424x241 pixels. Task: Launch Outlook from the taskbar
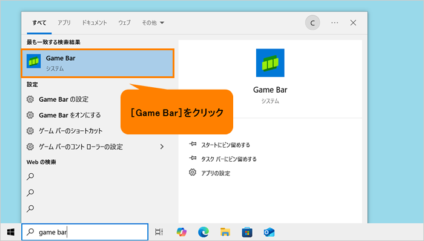(x=269, y=232)
